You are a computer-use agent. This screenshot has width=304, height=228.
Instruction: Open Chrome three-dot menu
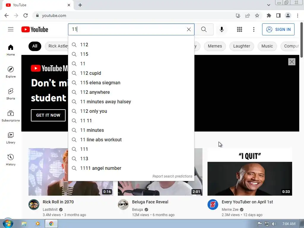[x=297, y=15]
